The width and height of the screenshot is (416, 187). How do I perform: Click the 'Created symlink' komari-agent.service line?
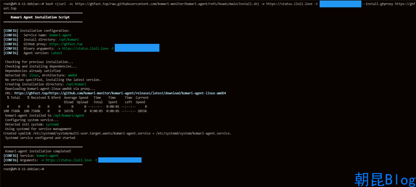pos(117,133)
